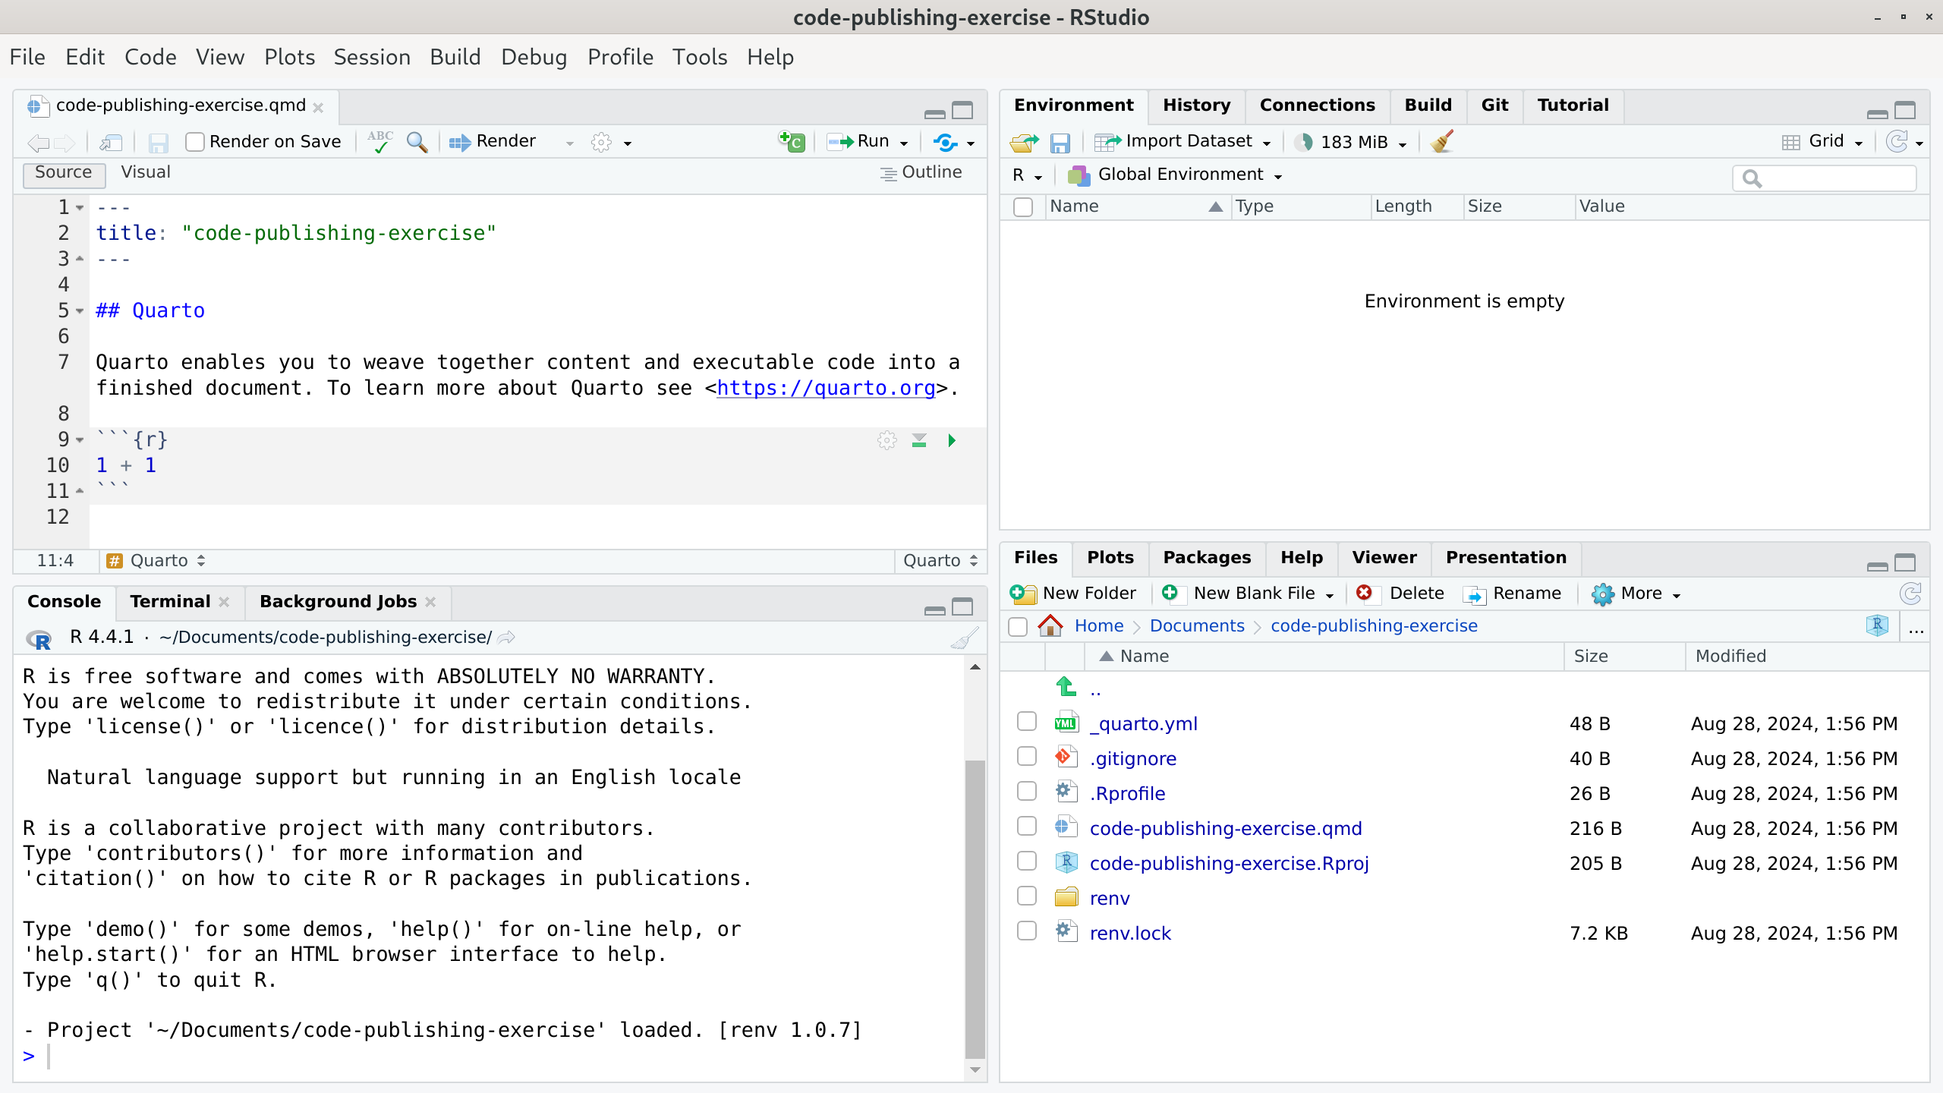The width and height of the screenshot is (1943, 1093).
Task: Click the go to project directory R icon
Action: pyautogui.click(x=1877, y=625)
